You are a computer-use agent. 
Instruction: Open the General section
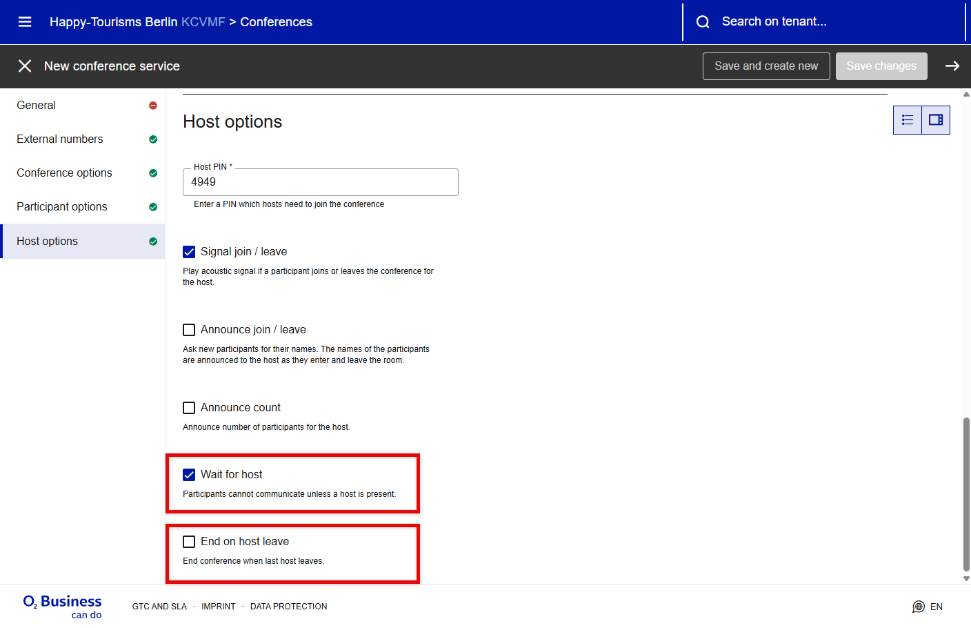click(37, 106)
